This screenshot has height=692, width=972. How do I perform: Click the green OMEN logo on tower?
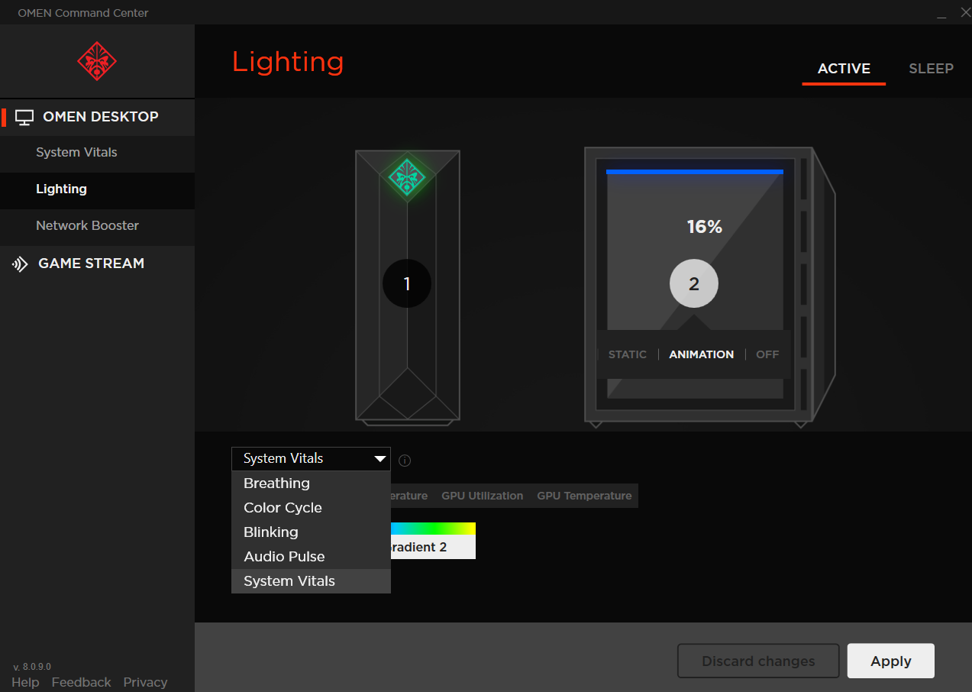coord(406,177)
